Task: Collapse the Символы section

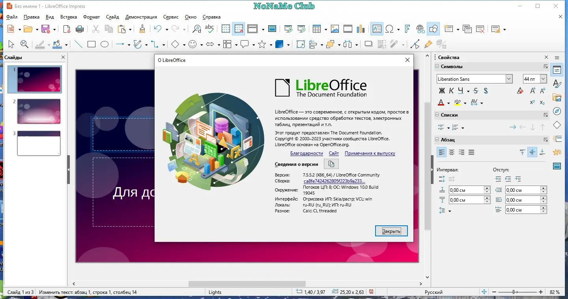Action: tap(437, 67)
